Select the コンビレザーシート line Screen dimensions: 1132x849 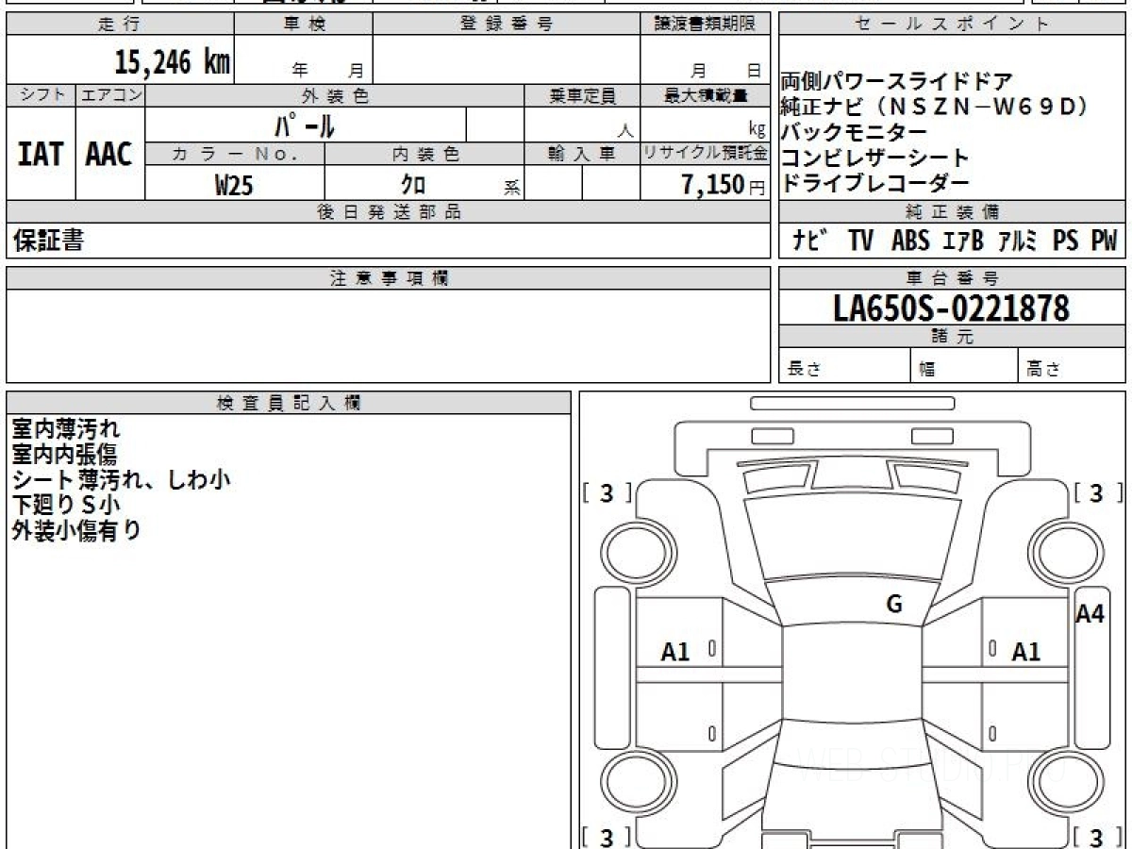click(874, 158)
